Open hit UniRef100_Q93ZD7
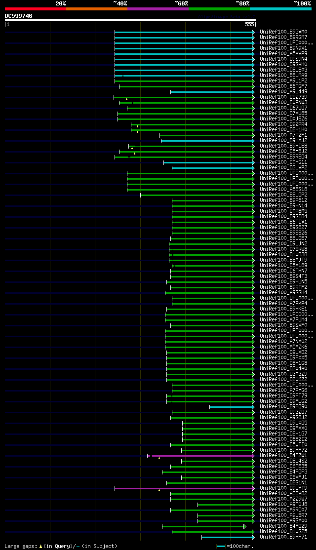 coord(284,413)
